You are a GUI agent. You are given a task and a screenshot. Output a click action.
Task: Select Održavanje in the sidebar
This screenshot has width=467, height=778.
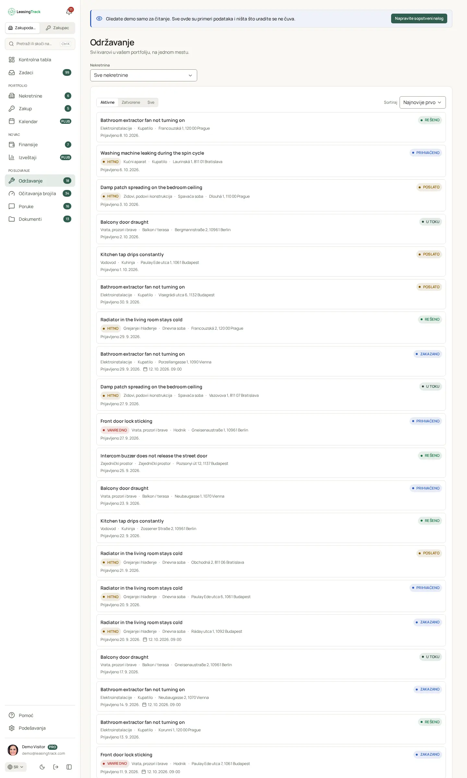tap(40, 181)
